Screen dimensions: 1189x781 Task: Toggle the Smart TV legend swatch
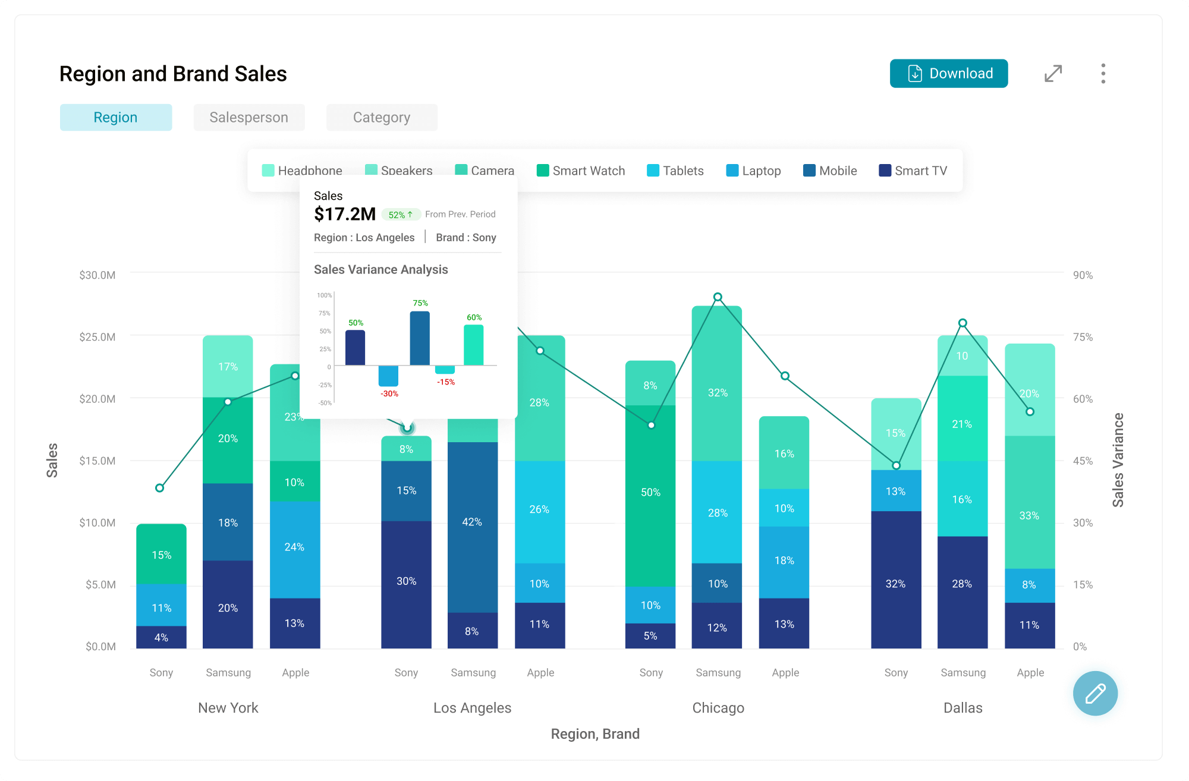pos(885,171)
